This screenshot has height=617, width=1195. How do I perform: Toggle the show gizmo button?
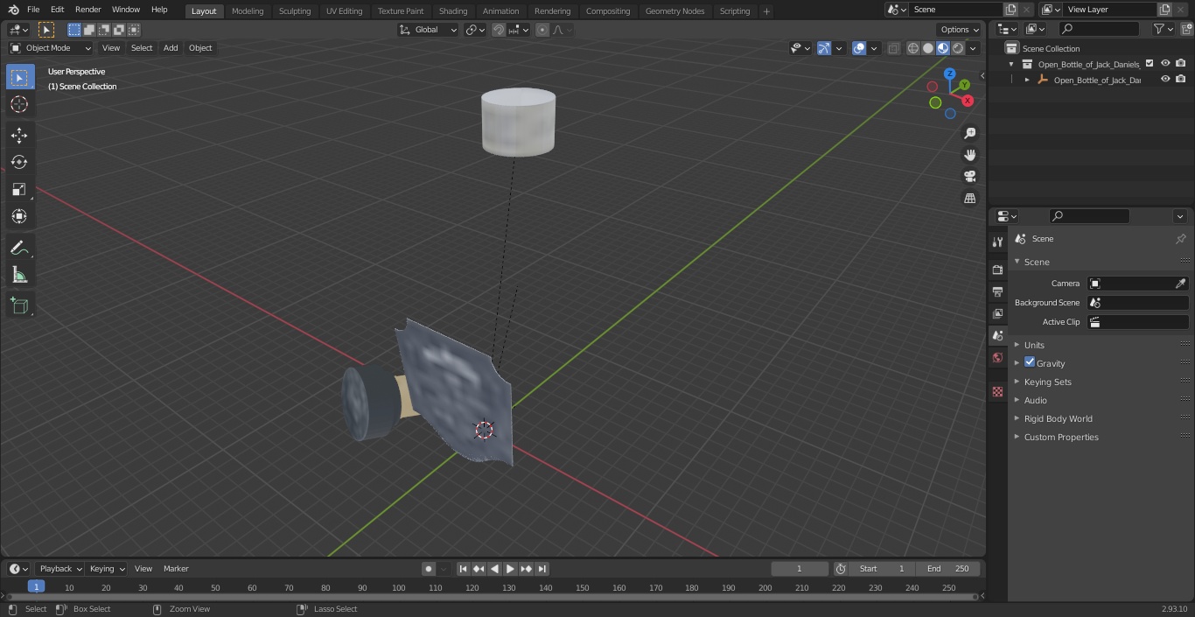click(824, 48)
